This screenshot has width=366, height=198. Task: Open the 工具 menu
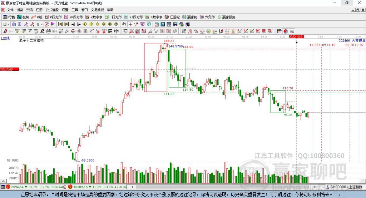tap(75, 10)
